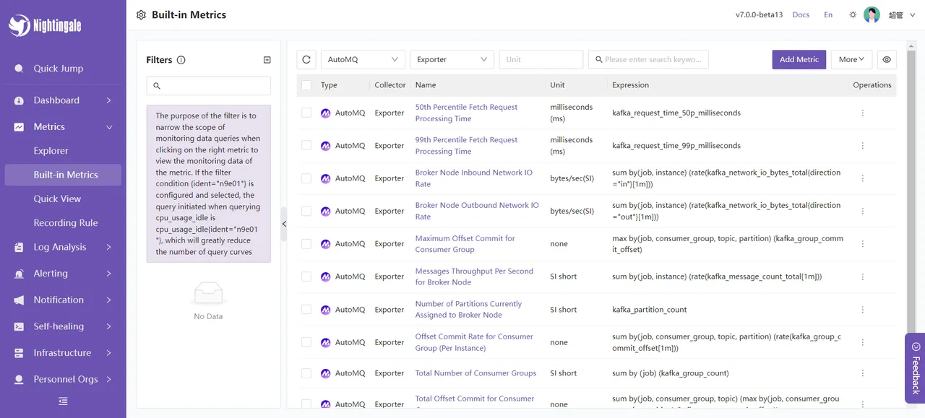Expand the More dropdown button
925x418 pixels.
(851, 60)
